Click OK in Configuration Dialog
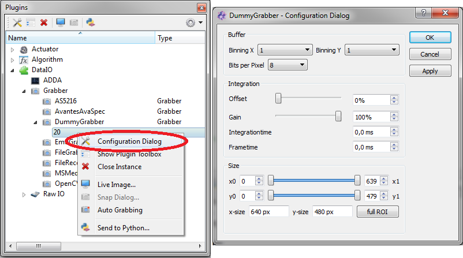The image size is (463, 258). pyautogui.click(x=430, y=38)
